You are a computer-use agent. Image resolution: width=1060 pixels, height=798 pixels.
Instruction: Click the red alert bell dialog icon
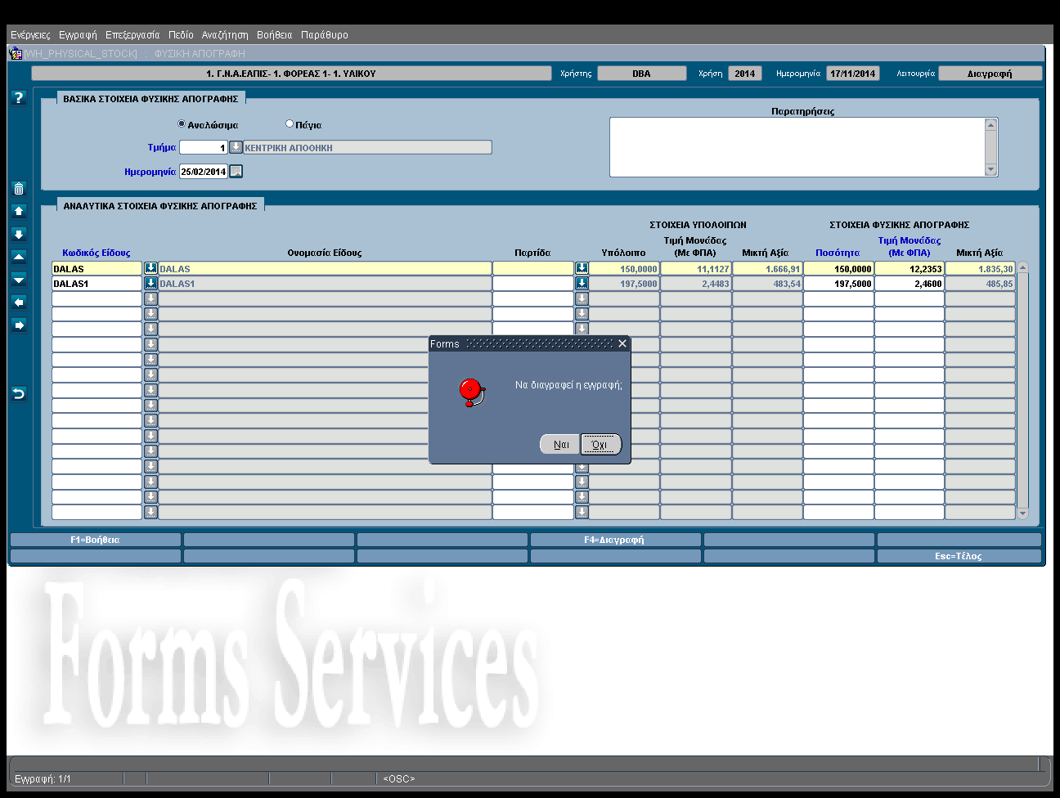pos(471,392)
